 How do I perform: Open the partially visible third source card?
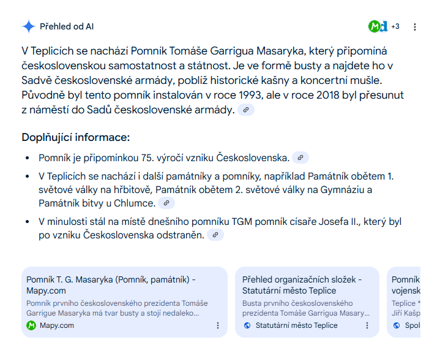(403, 302)
